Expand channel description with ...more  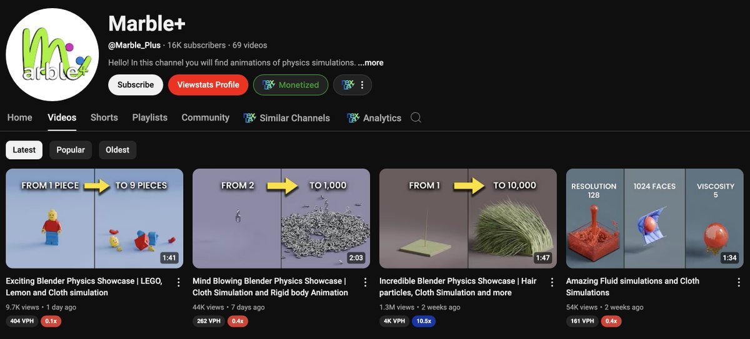click(x=371, y=62)
